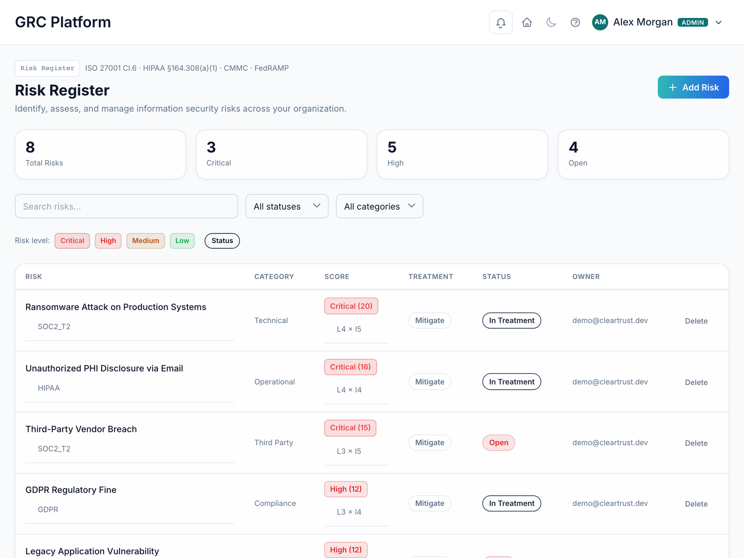Click In Treatment status for GDPR row

(x=511, y=504)
